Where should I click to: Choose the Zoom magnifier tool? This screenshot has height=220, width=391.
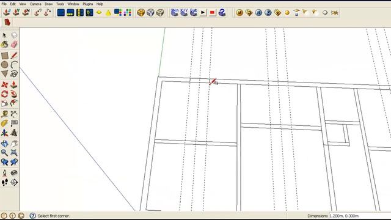click(x=4, y=153)
